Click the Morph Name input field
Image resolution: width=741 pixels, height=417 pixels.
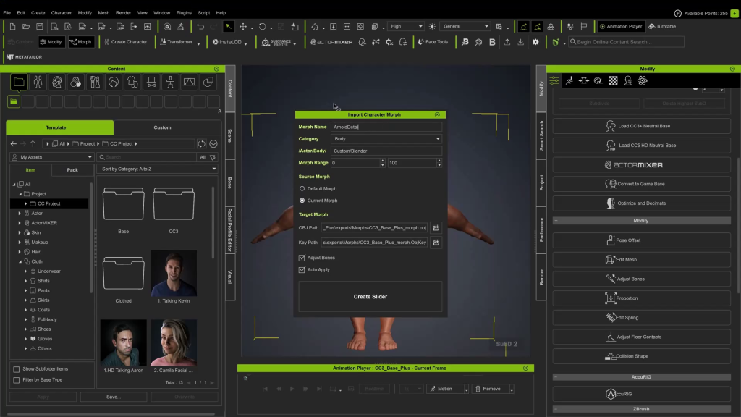(386, 127)
